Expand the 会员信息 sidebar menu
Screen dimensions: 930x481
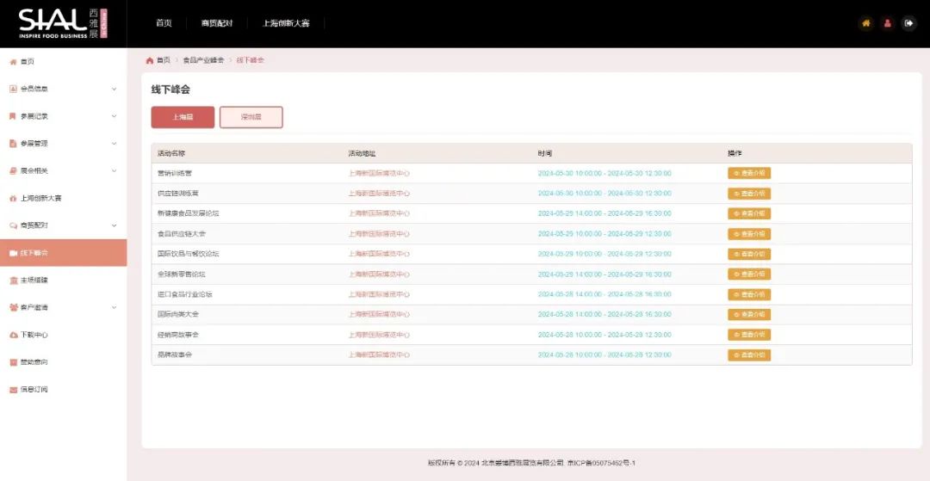pos(62,89)
